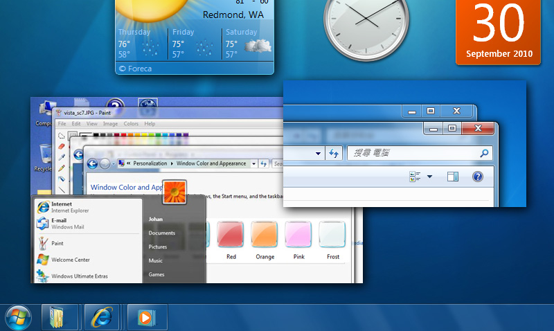This screenshot has height=331, width=554.
Task: Open the Edit menu in Paint
Action: pos(76,124)
